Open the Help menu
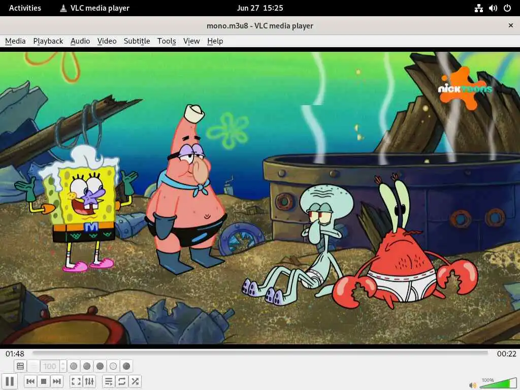This screenshot has width=520, height=390. pos(215,41)
